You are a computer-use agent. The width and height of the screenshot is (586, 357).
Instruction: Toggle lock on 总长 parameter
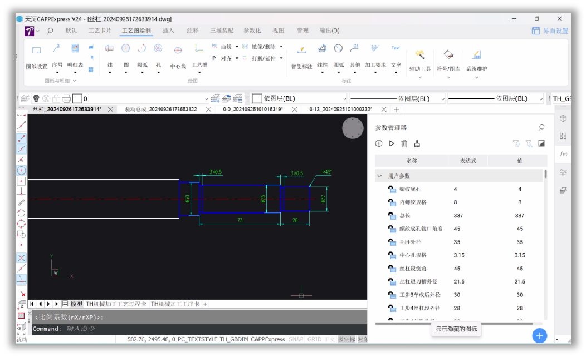(x=392, y=216)
